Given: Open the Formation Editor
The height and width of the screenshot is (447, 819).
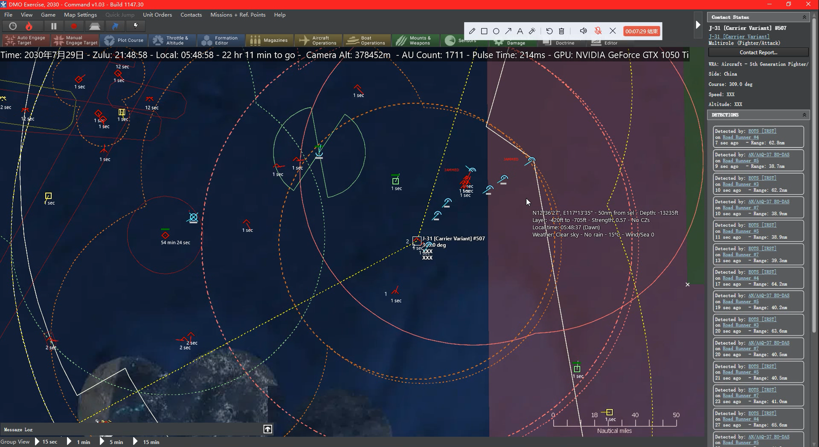Looking at the screenshot, I should point(221,40).
